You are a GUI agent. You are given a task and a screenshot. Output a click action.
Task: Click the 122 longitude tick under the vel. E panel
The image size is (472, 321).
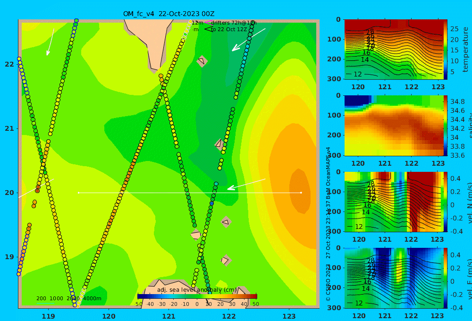tap(411, 316)
